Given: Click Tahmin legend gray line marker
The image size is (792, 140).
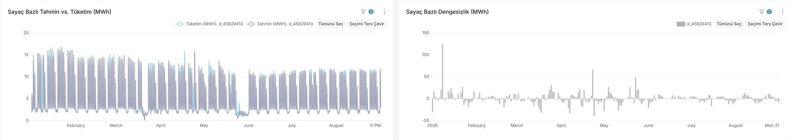Looking at the screenshot, I should (251, 24).
